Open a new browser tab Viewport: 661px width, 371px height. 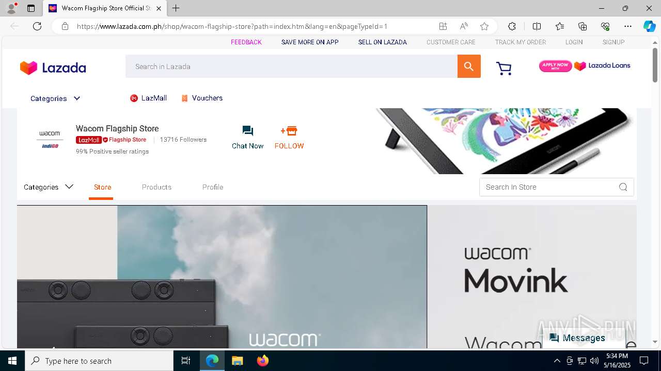coord(176,8)
